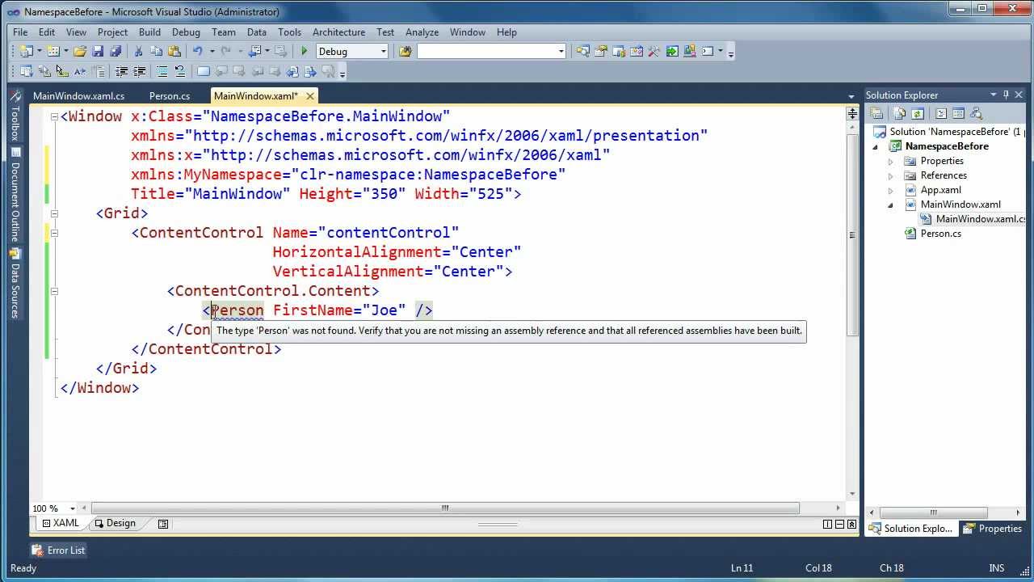
Task: Click the Add New Item toolbar icon
Action: [x=55, y=51]
